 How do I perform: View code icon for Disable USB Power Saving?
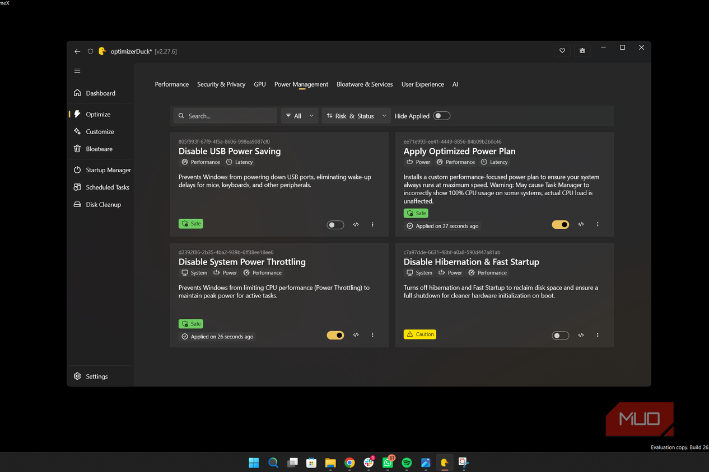coord(356,225)
